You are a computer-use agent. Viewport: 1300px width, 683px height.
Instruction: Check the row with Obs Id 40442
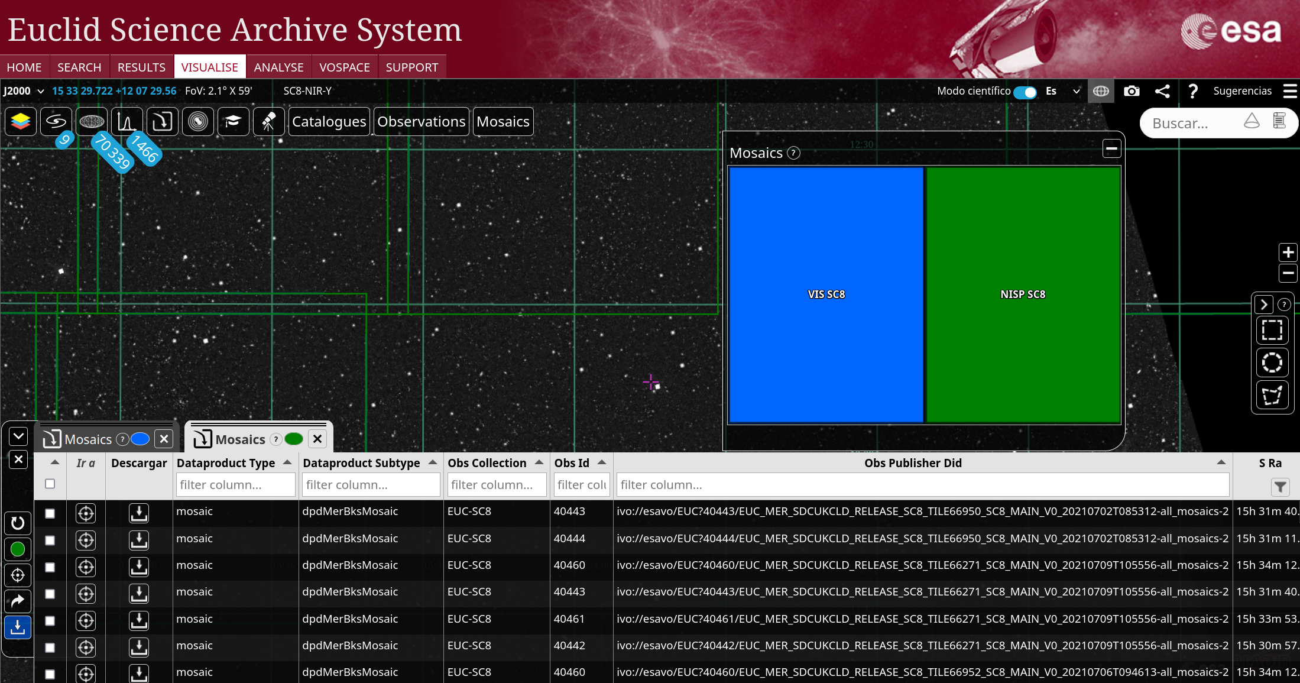(x=50, y=648)
